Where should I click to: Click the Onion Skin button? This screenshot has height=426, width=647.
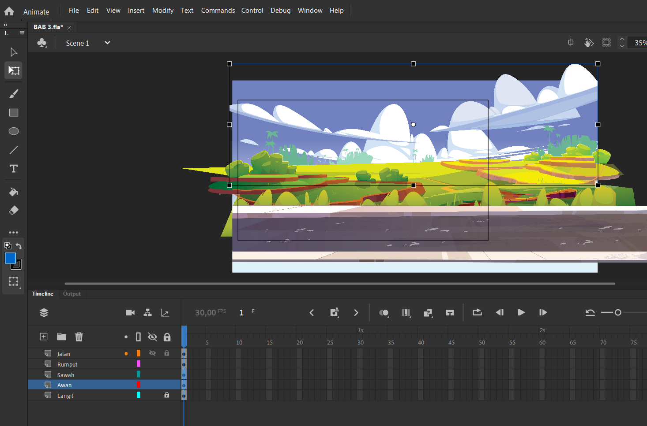click(384, 313)
